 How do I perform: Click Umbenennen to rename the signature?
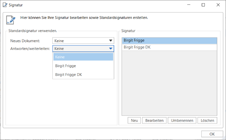click(182, 120)
